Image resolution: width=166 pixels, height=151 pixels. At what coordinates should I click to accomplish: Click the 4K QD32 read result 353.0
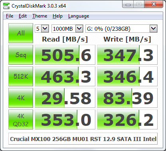click(65, 119)
